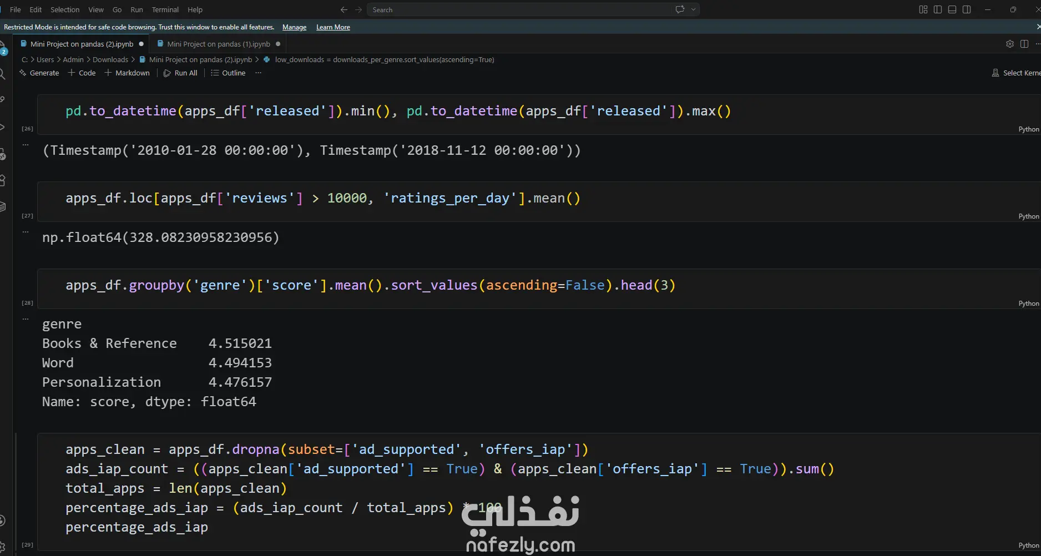Screen dimensions: 1041x556
Task: Toggle the primary side bar layout icon
Action: coord(938,9)
